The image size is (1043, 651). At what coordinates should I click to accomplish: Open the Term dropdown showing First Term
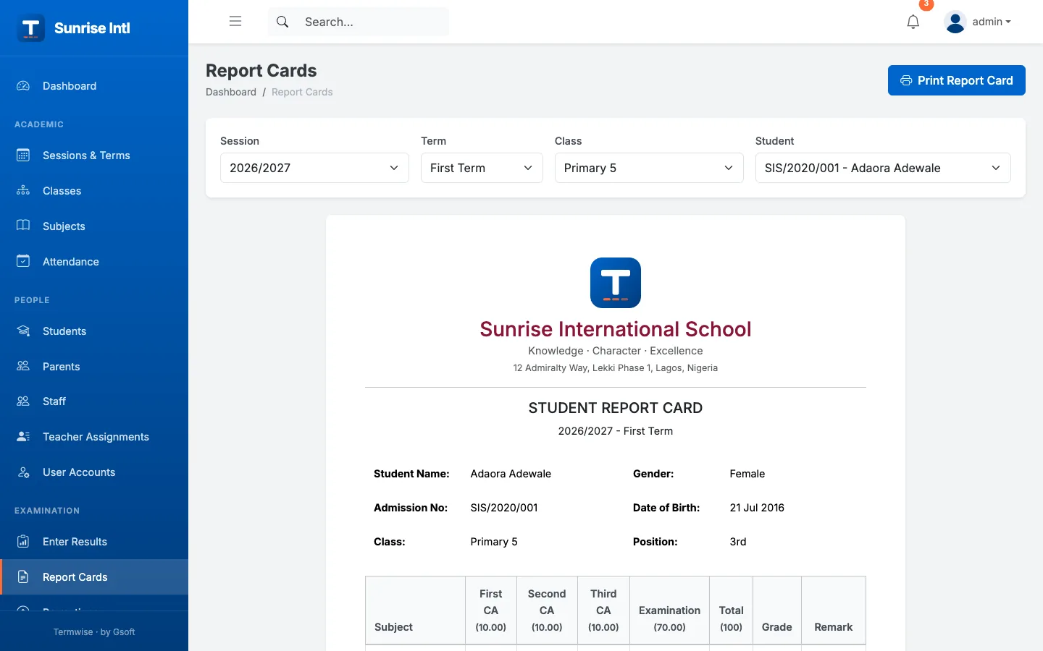[482, 168]
